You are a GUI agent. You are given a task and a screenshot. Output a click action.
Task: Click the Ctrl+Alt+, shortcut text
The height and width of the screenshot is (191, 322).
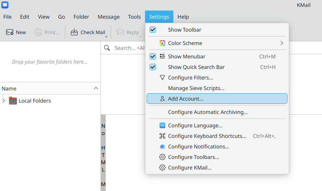click(264, 136)
